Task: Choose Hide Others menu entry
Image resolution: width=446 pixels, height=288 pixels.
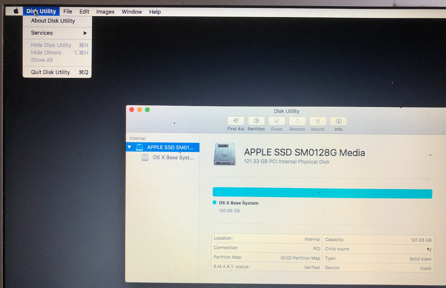Action: coord(57,52)
